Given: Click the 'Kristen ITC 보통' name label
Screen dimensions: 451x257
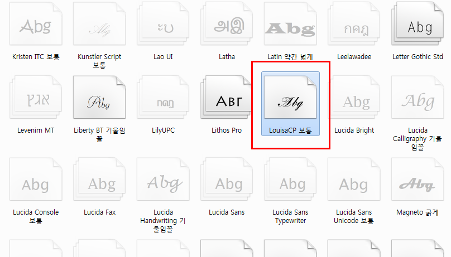Looking at the screenshot, I should [x=36, y=57].
